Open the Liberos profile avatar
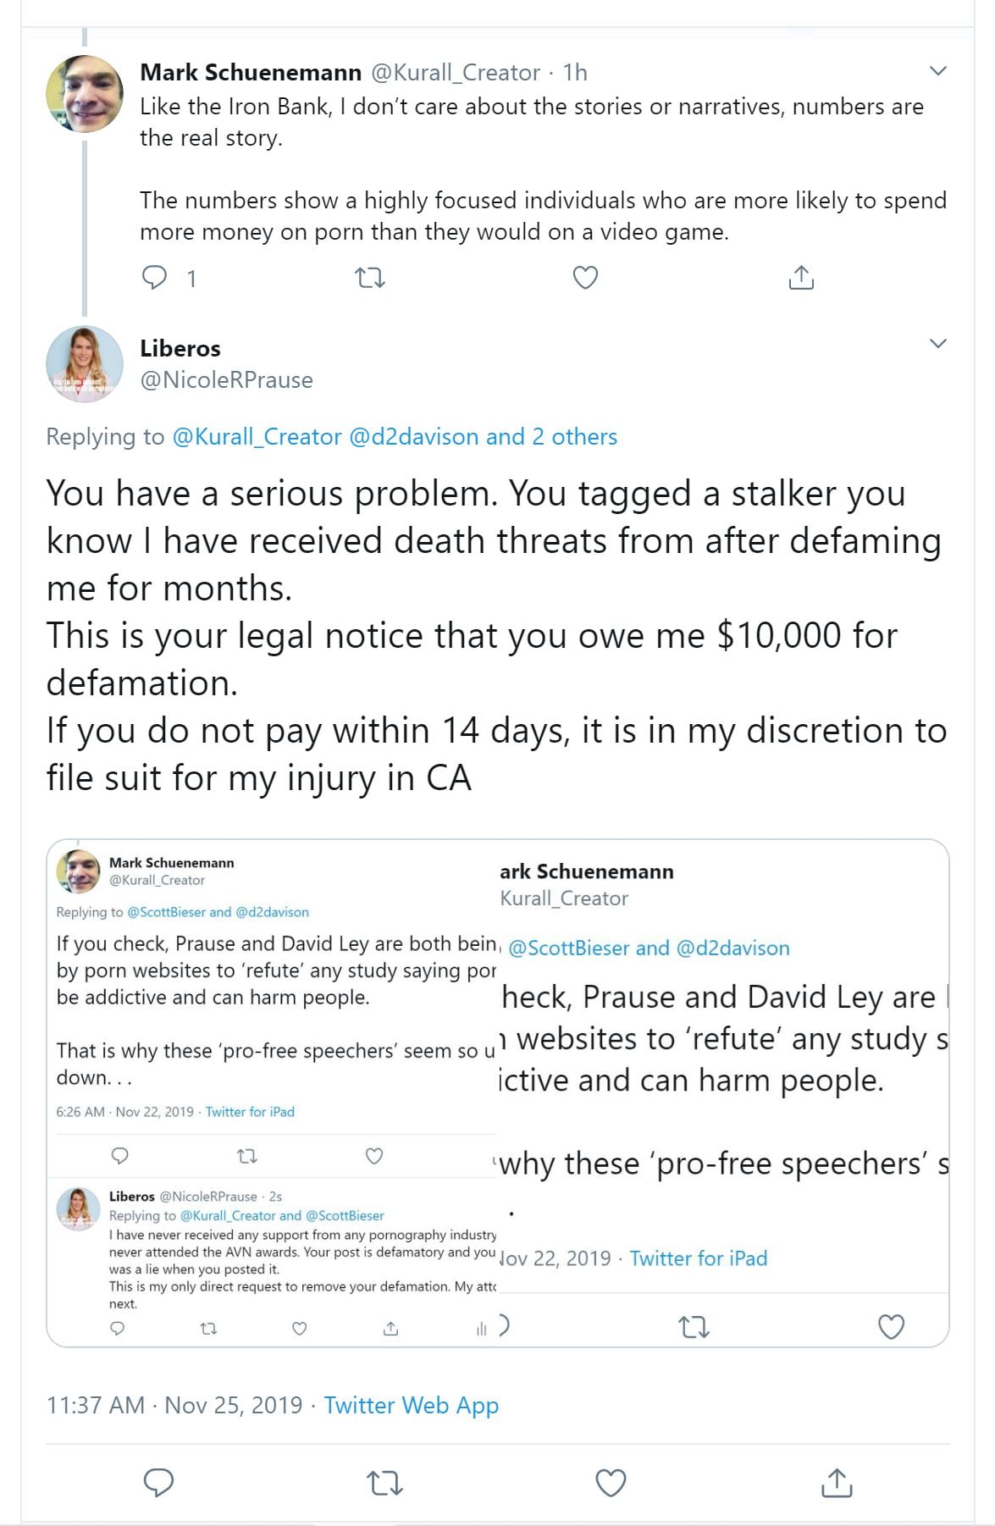This screenshot has height=1526, width=995. tap(84, 364)
